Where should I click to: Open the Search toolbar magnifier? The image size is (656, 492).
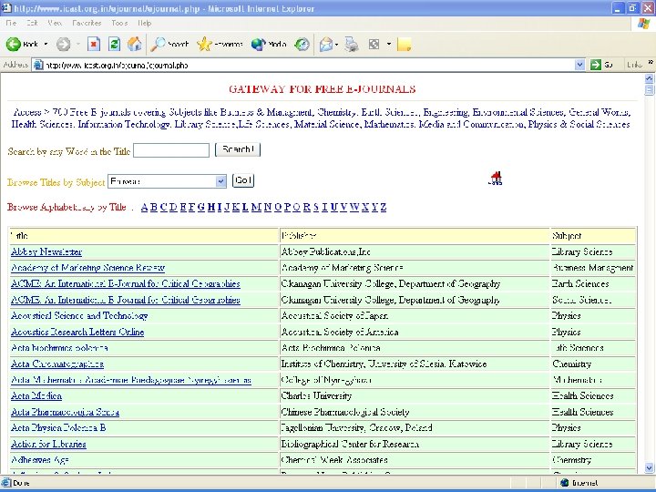tap(158, 44)
